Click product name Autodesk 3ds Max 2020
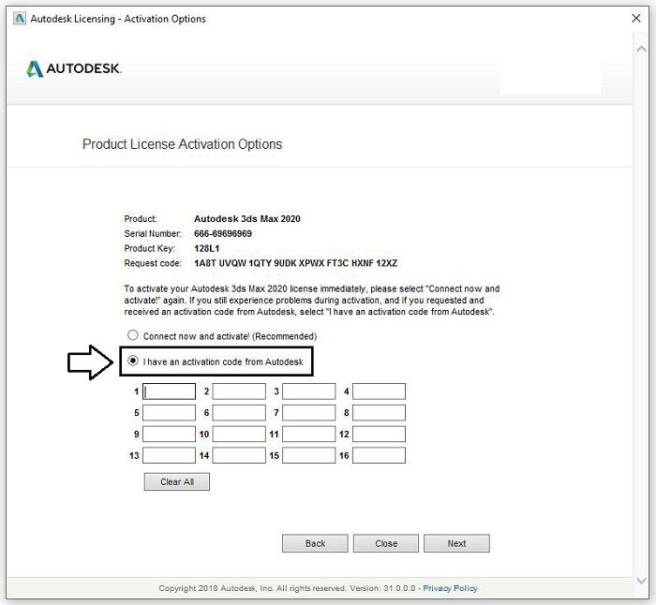This screenshot has width=656, height=605. pyautogui.click(x=247, y=218)
